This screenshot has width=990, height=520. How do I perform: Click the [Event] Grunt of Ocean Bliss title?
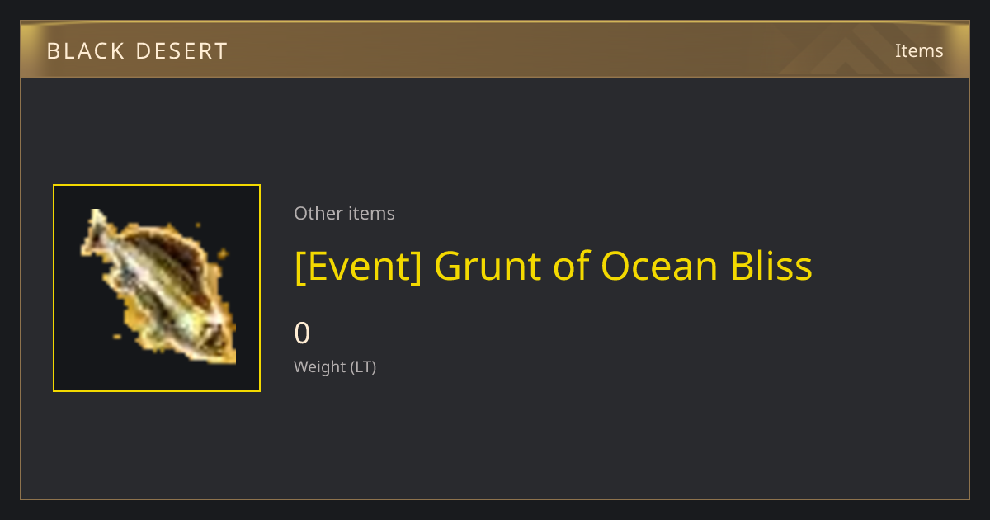point(554,267)
